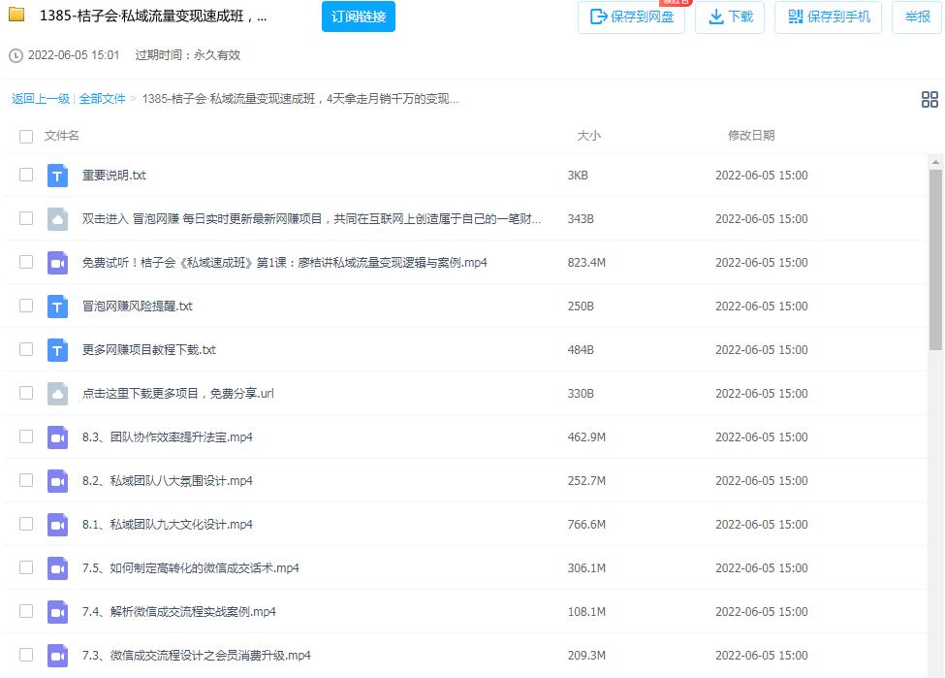Sort by 大小 column header
945x678 pixels.
pos(588,136)
